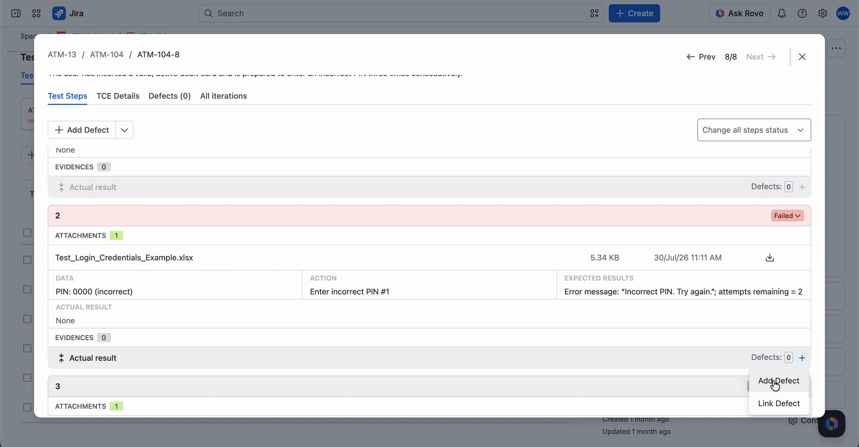Click step 2 actual result None value

[x=65, y=321]
